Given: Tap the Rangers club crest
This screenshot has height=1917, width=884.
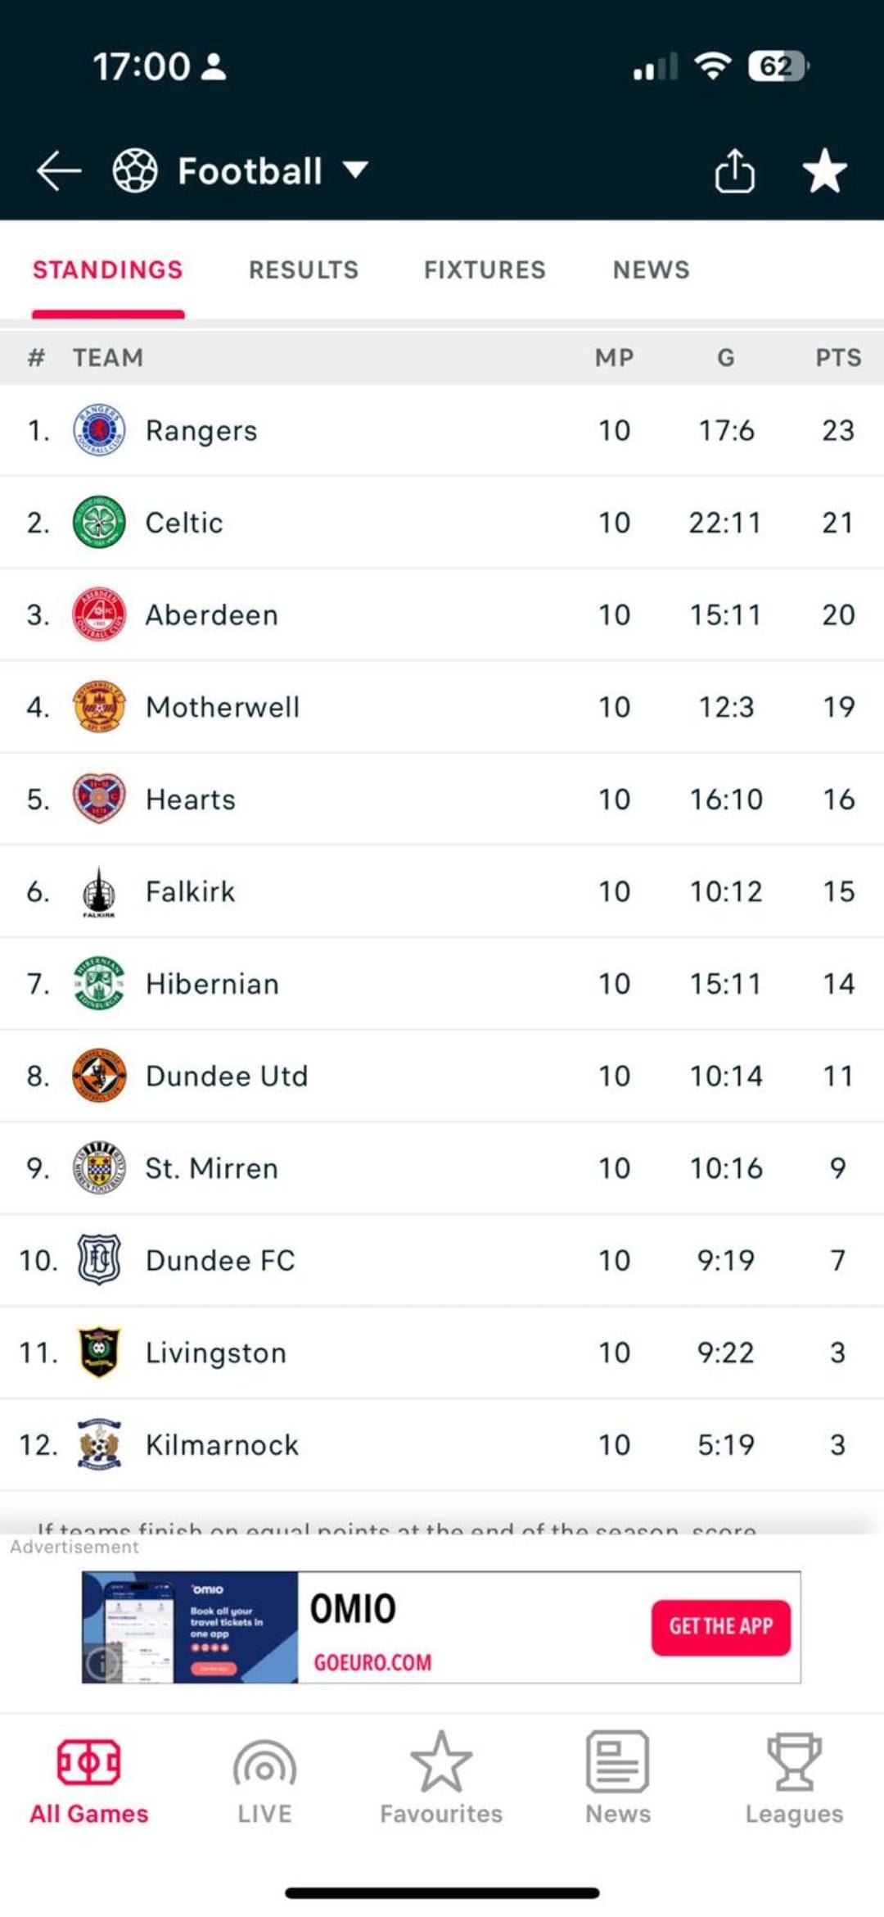Looking at the screenshot, I should pos(99,430).
